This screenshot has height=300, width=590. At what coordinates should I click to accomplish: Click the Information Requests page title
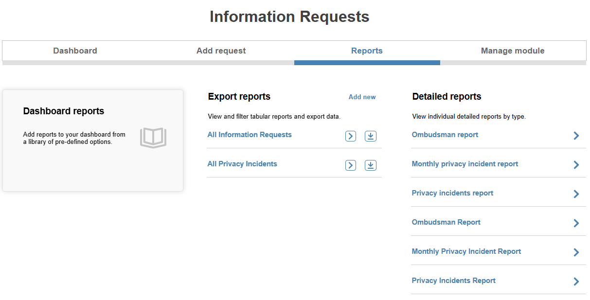(x=289, y=17)
